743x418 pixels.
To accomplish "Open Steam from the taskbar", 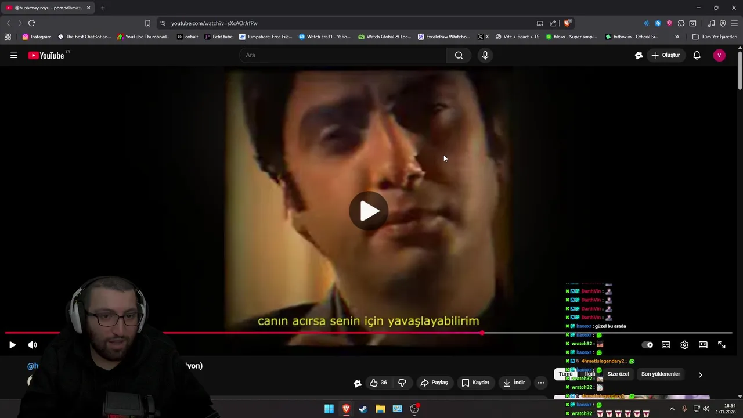I will click(x=363, y=409).
